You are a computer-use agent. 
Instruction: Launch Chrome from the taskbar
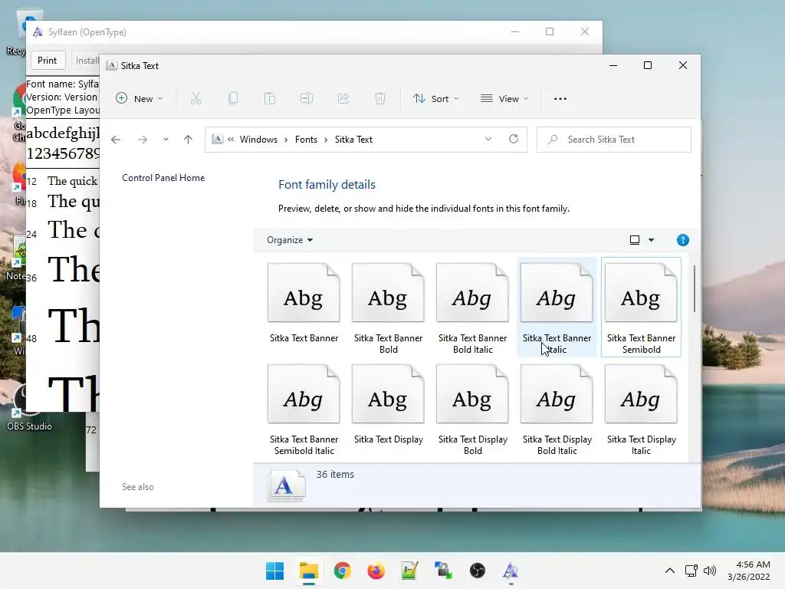click(x=343, y=571)
